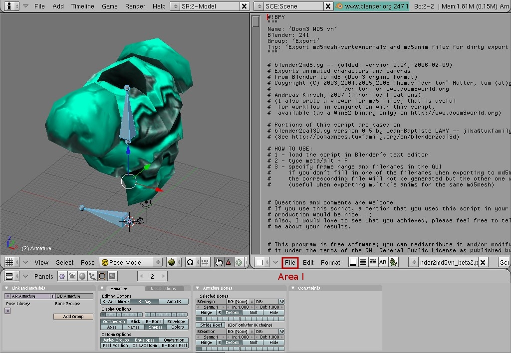Click the BO:origin bone name field
The width and height of the screenshot is (511, 353).
pyautogui.click(x=211, y=302)
